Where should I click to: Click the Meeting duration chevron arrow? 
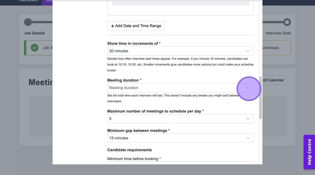coord(248,88)
